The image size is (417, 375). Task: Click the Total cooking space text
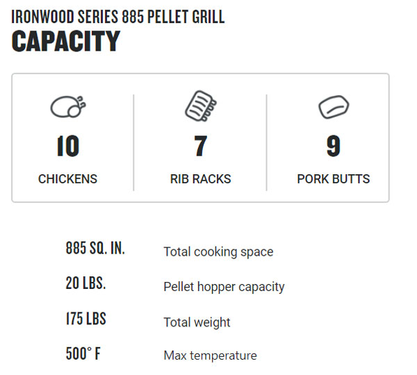(x=218, y=252)
